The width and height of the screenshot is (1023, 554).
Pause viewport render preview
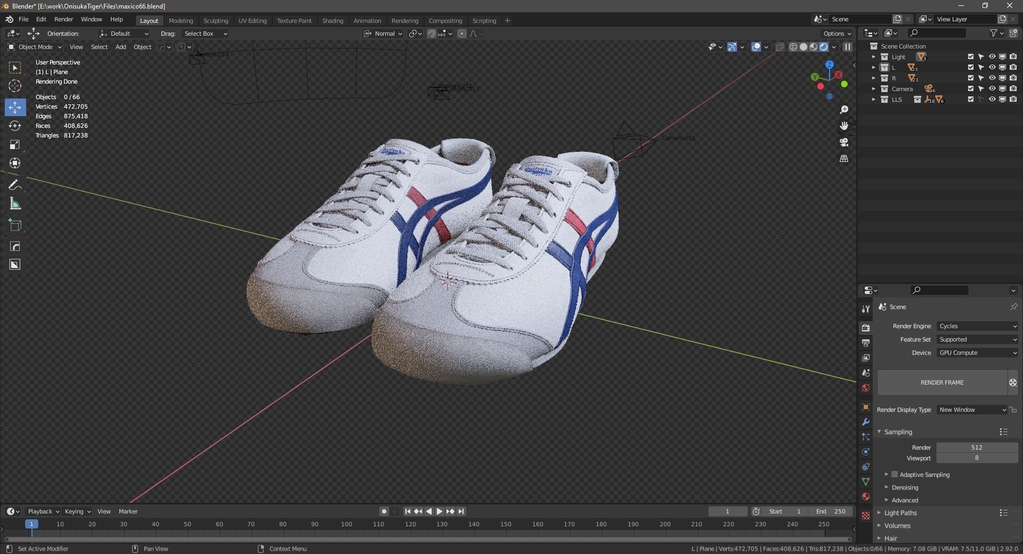pos(847,47)
